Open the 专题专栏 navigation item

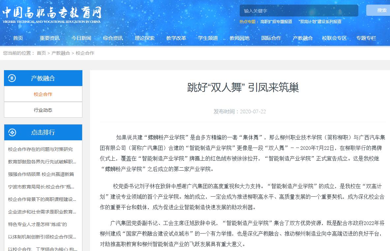click(366, 38)
